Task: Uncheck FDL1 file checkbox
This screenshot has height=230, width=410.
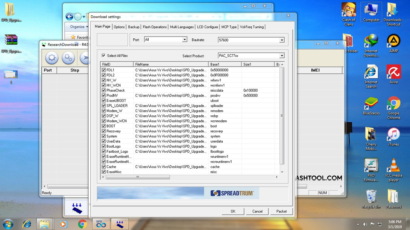Action: (x=103, y=70)
